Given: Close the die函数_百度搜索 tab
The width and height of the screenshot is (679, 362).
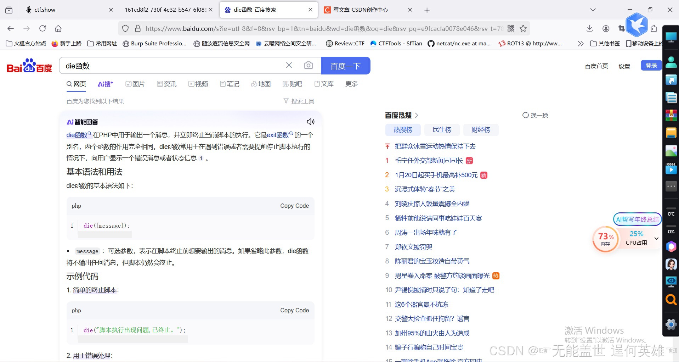Looking at the screenshot, I should click(310, 10).
